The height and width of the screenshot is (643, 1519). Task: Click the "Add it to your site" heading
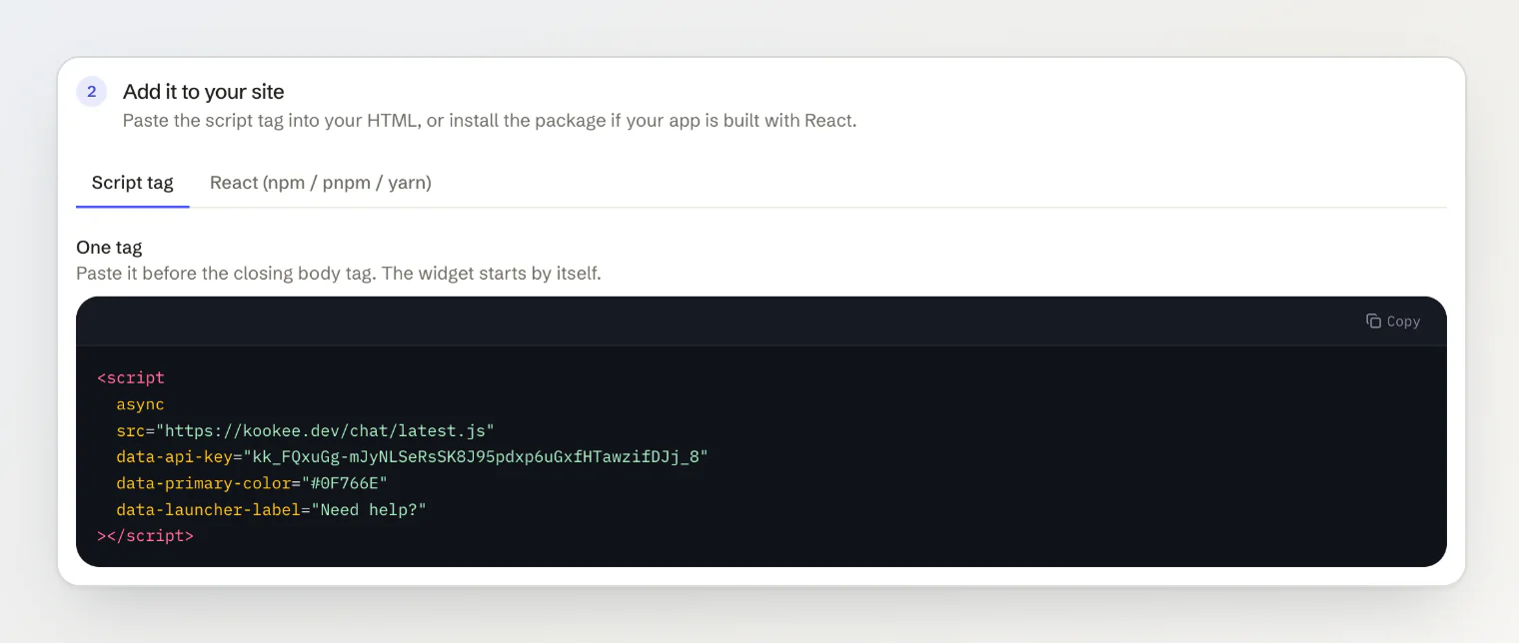tap(204, 92)
